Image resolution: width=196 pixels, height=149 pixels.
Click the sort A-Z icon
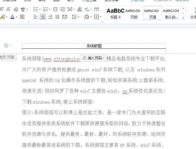[80, 9]
